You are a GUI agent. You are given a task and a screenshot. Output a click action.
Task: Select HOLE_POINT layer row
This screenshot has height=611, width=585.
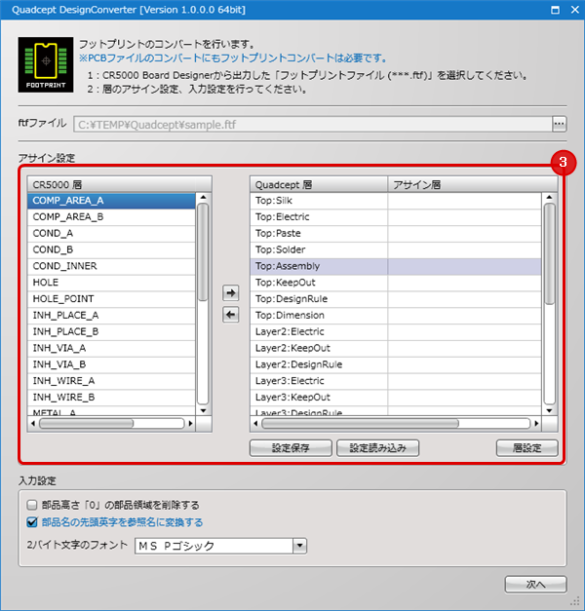click(111, 298)
